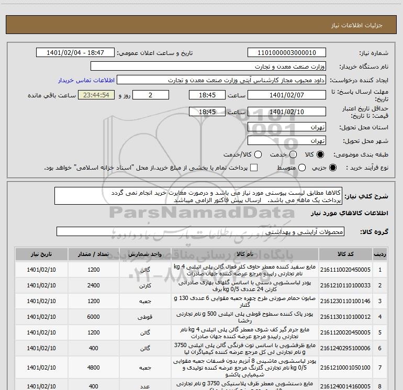Viewport: 403px width, 390px height.
Task: Click row 3 item name صابون حمام صورتی
Action: pos(245,302)
